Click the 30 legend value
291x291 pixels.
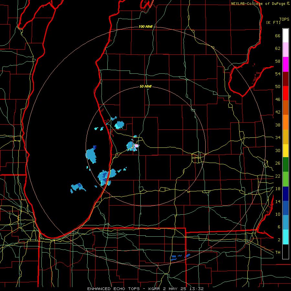(278, 150)
